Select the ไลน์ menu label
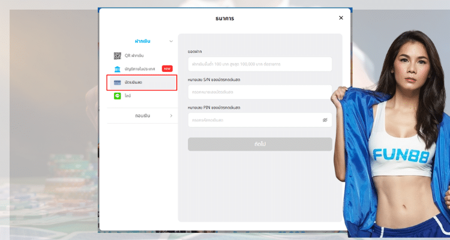 [x=128, y=96]
